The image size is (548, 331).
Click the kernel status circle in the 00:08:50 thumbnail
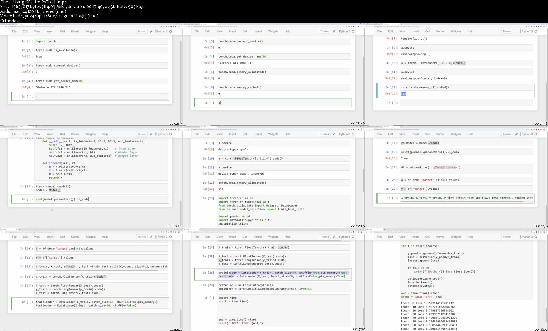coord(353,134)
